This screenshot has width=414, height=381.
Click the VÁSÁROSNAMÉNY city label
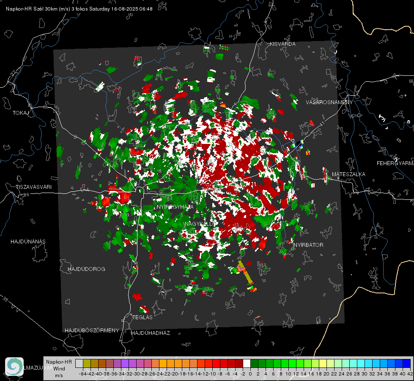pos(329,102)
